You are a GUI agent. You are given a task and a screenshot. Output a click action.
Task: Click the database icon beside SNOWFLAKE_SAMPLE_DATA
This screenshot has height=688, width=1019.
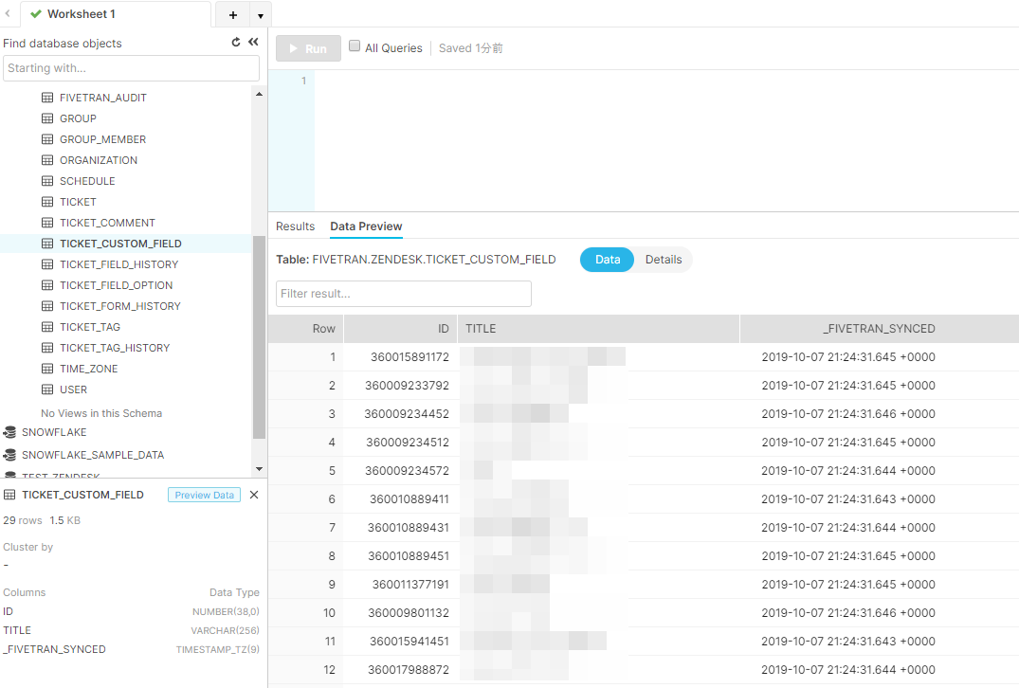coord(11,454)
